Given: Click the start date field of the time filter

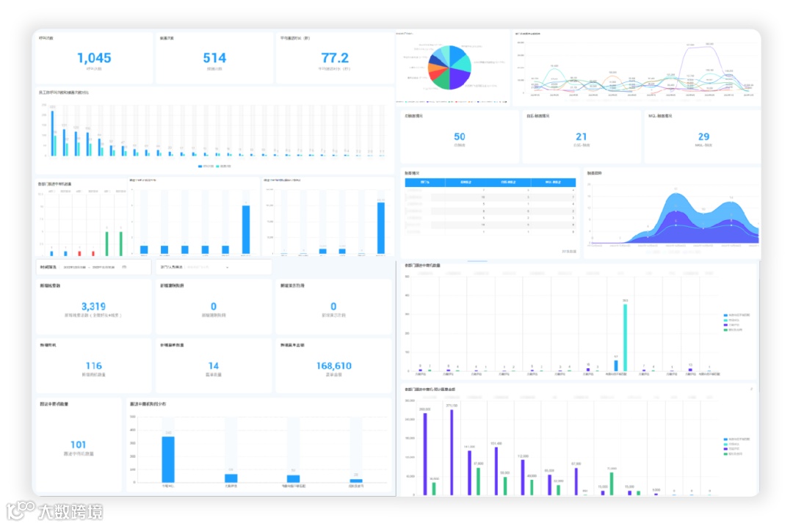Looking at the screenshot, I should (74, 267).
